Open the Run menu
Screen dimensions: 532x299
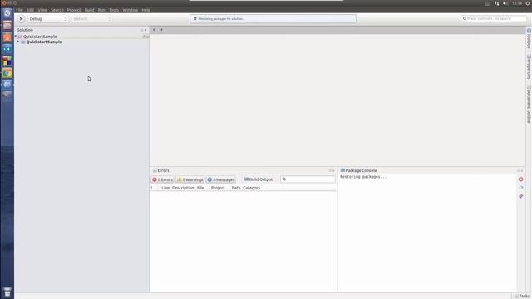click(101, 10)
